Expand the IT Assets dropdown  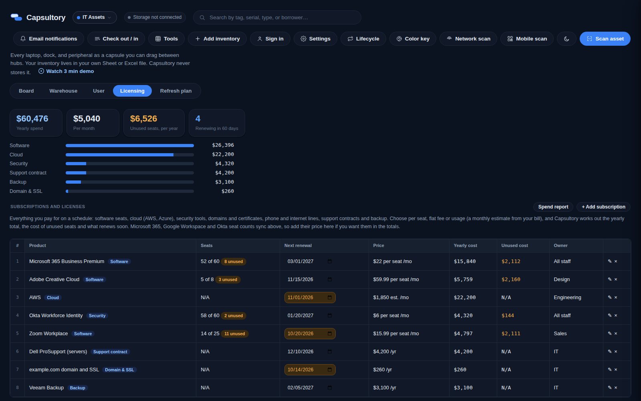[x=95, y=17]
